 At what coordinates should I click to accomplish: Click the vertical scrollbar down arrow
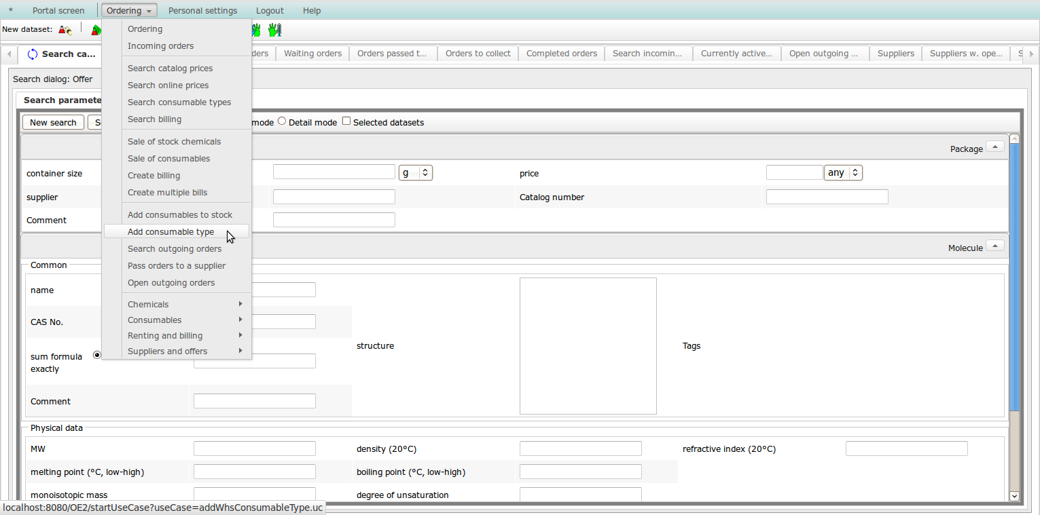tap(1015, 496)
